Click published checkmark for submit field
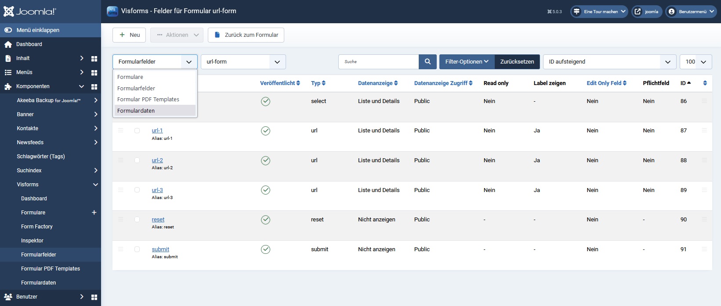Screen dimensions: 721x306 pos(265,249)
